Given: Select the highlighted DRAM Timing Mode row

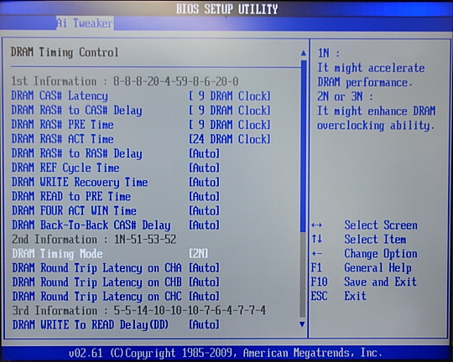Looking at the screenshot, I should coord(110,254).
